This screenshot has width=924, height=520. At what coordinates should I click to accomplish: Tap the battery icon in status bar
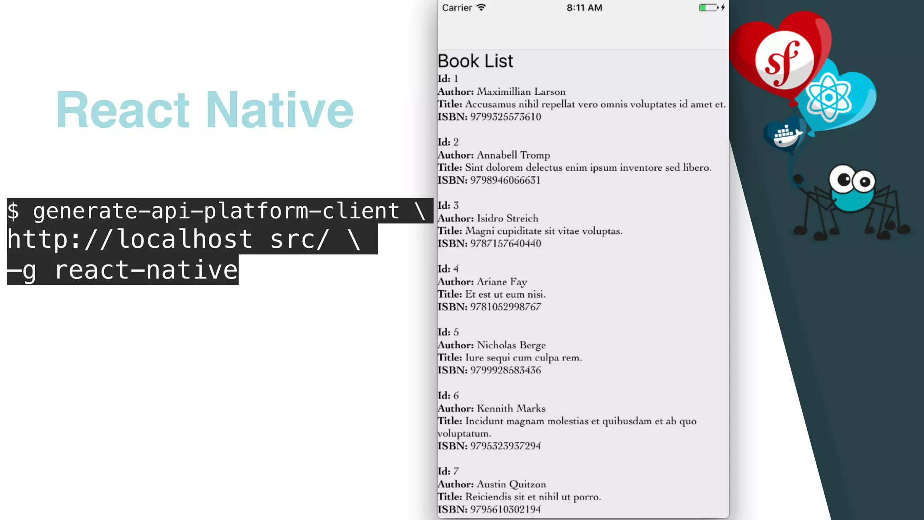point(708,7)
